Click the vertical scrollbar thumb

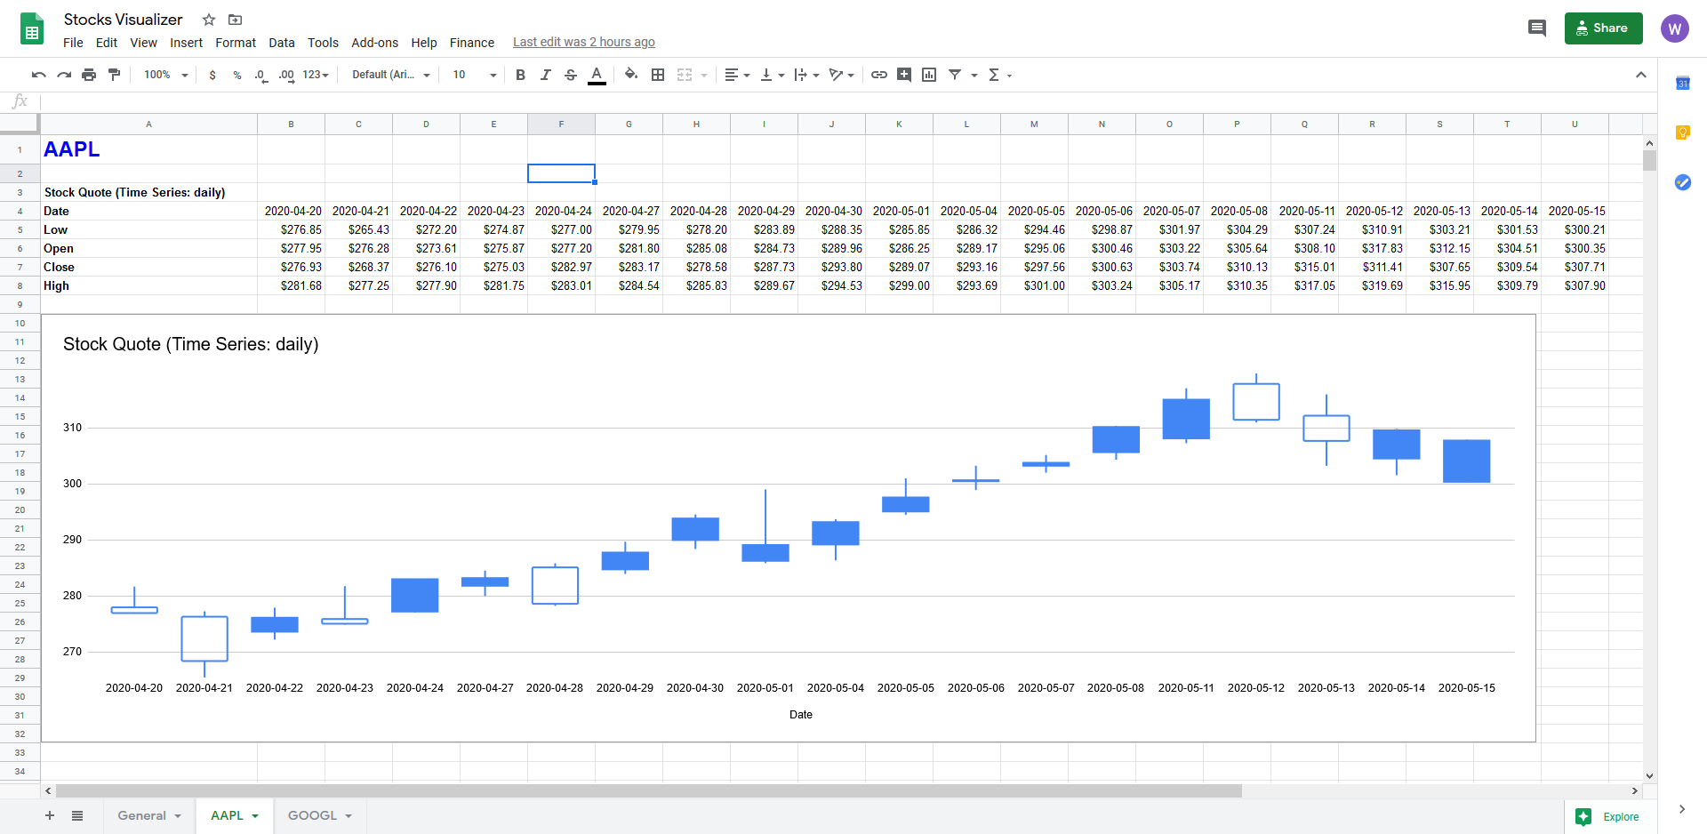point(1649,160)
